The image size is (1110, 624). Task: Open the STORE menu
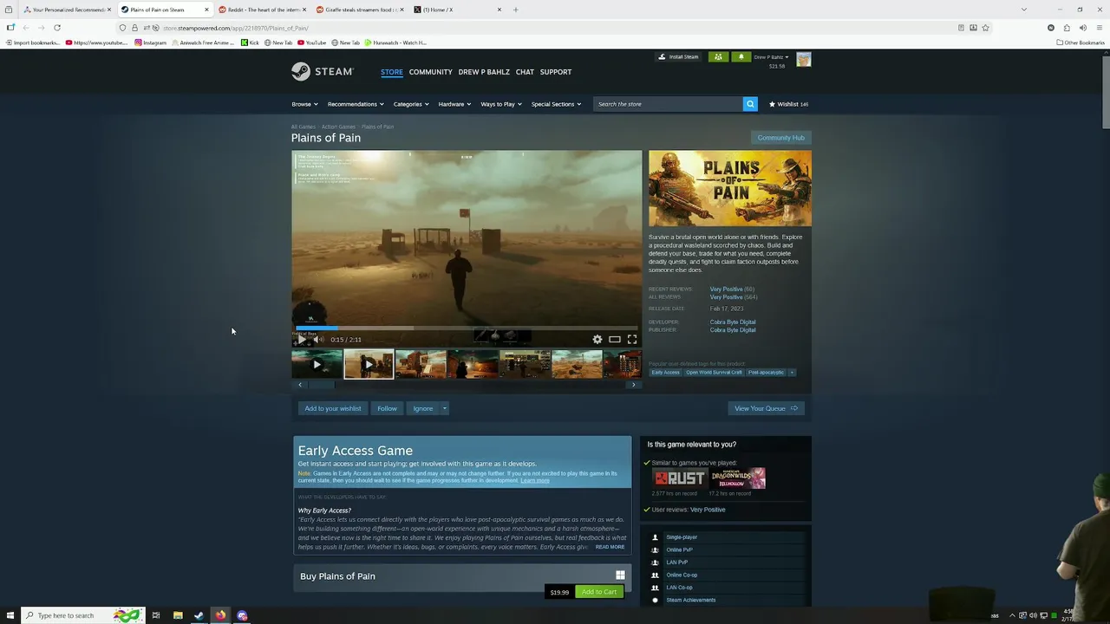tap(392, 72)
